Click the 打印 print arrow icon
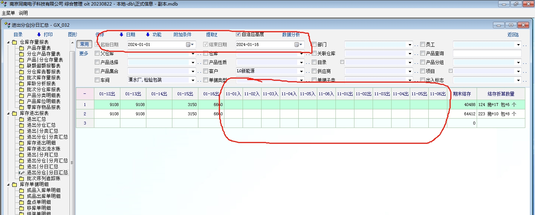Screen dimensions: 535x215 39,34
